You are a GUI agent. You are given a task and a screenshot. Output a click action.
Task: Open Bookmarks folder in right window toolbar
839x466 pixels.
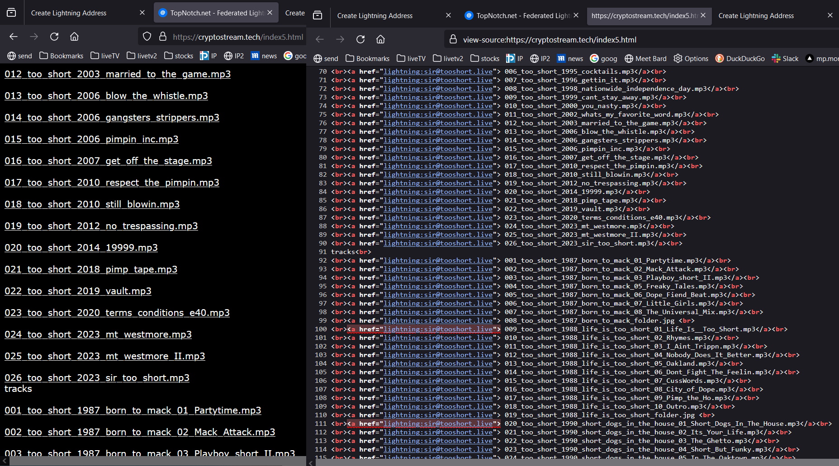point(367,58)
